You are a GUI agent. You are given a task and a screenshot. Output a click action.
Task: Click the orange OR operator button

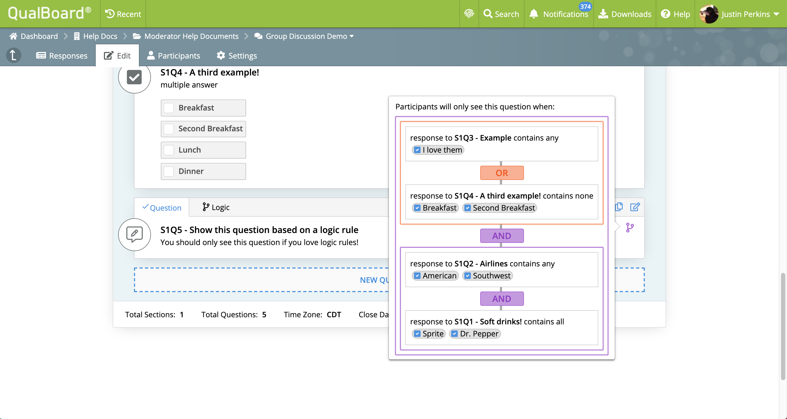pos(502,173)
